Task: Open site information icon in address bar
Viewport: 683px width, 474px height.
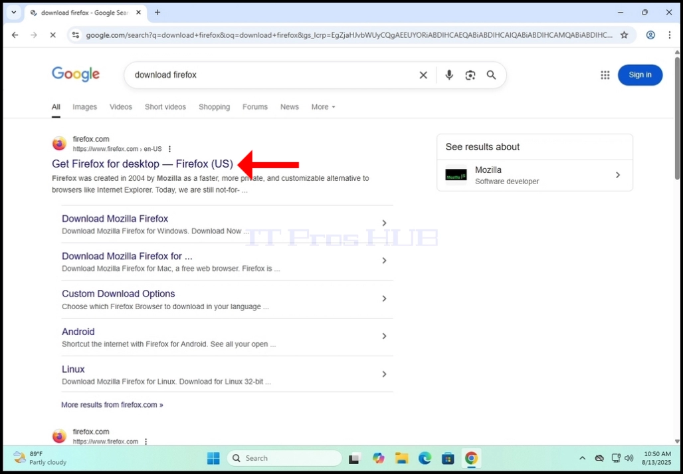Action: point(76,35)
